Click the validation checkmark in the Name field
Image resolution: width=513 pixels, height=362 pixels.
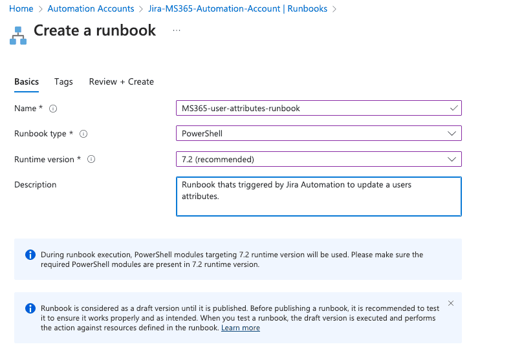453,108
